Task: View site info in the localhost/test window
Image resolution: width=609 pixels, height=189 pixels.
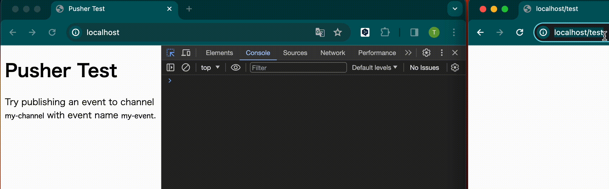Action: pyautogui.click(x=543, y=32)
